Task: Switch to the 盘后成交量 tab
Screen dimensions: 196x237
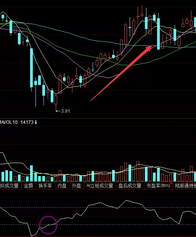Action: (130, 186)
